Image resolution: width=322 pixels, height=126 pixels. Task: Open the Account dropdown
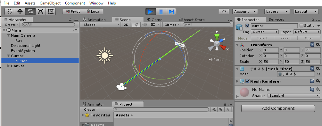point(245,11)
